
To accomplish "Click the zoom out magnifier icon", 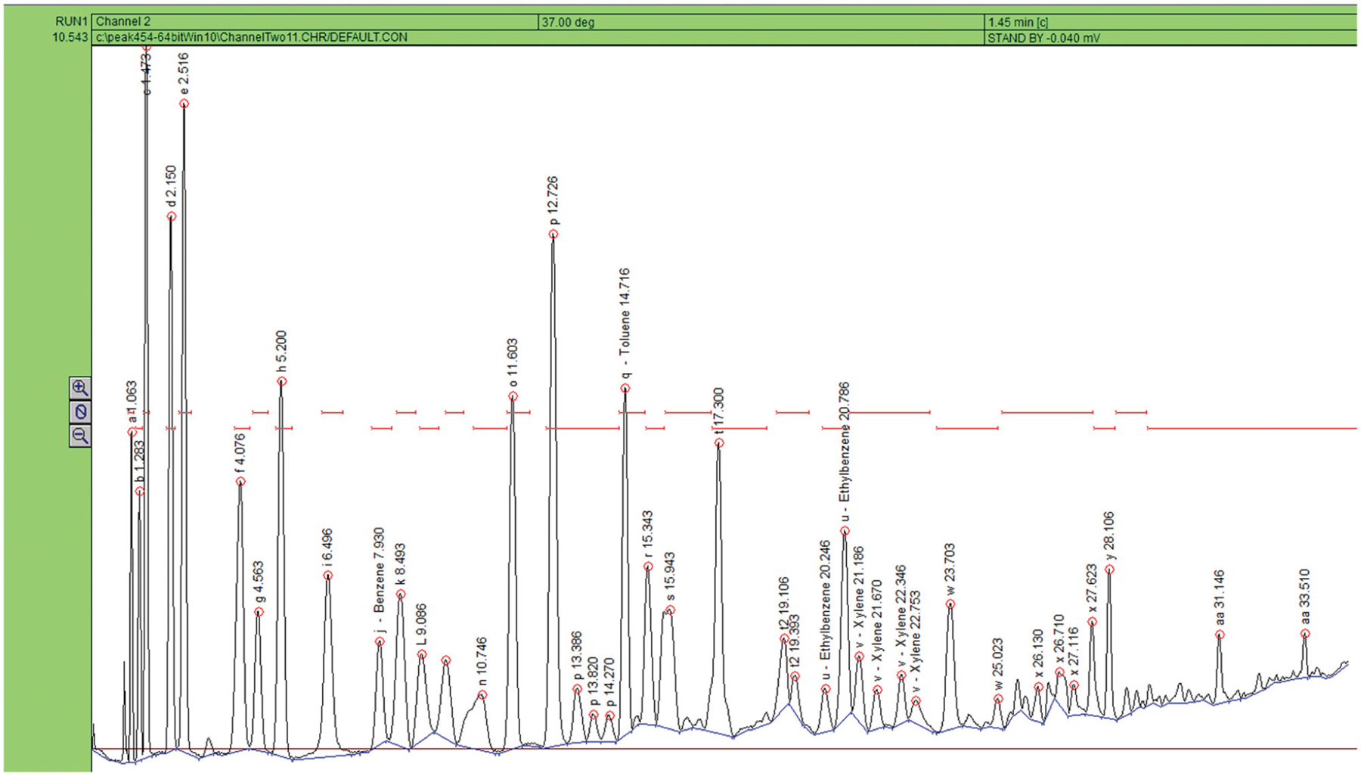I will [x=80, y=436].
